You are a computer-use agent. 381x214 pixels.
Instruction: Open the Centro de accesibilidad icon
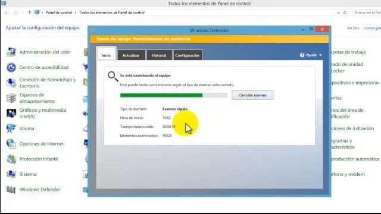click(11, 67)
